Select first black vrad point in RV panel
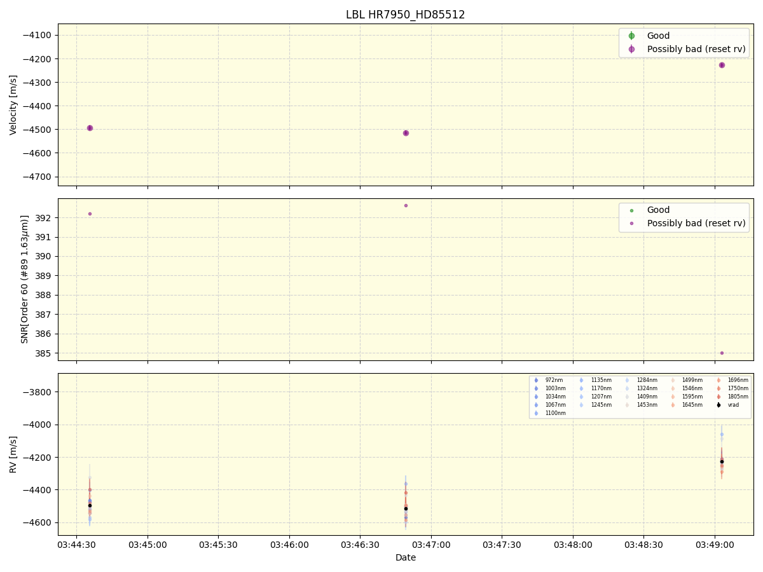 pos(90,505)
